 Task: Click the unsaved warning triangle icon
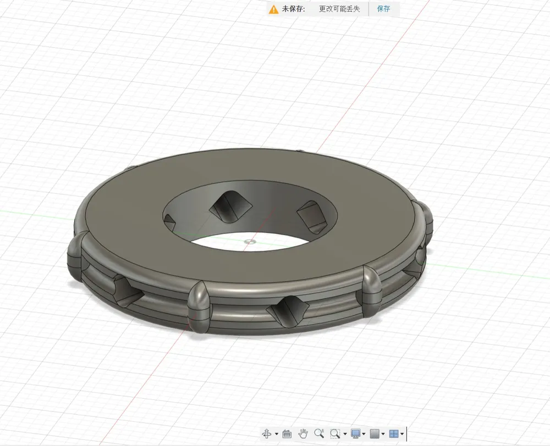(x=273, y=9)
